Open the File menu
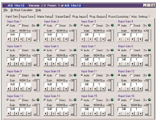Viewport: 156px width, 120px height. pos(6,10)
